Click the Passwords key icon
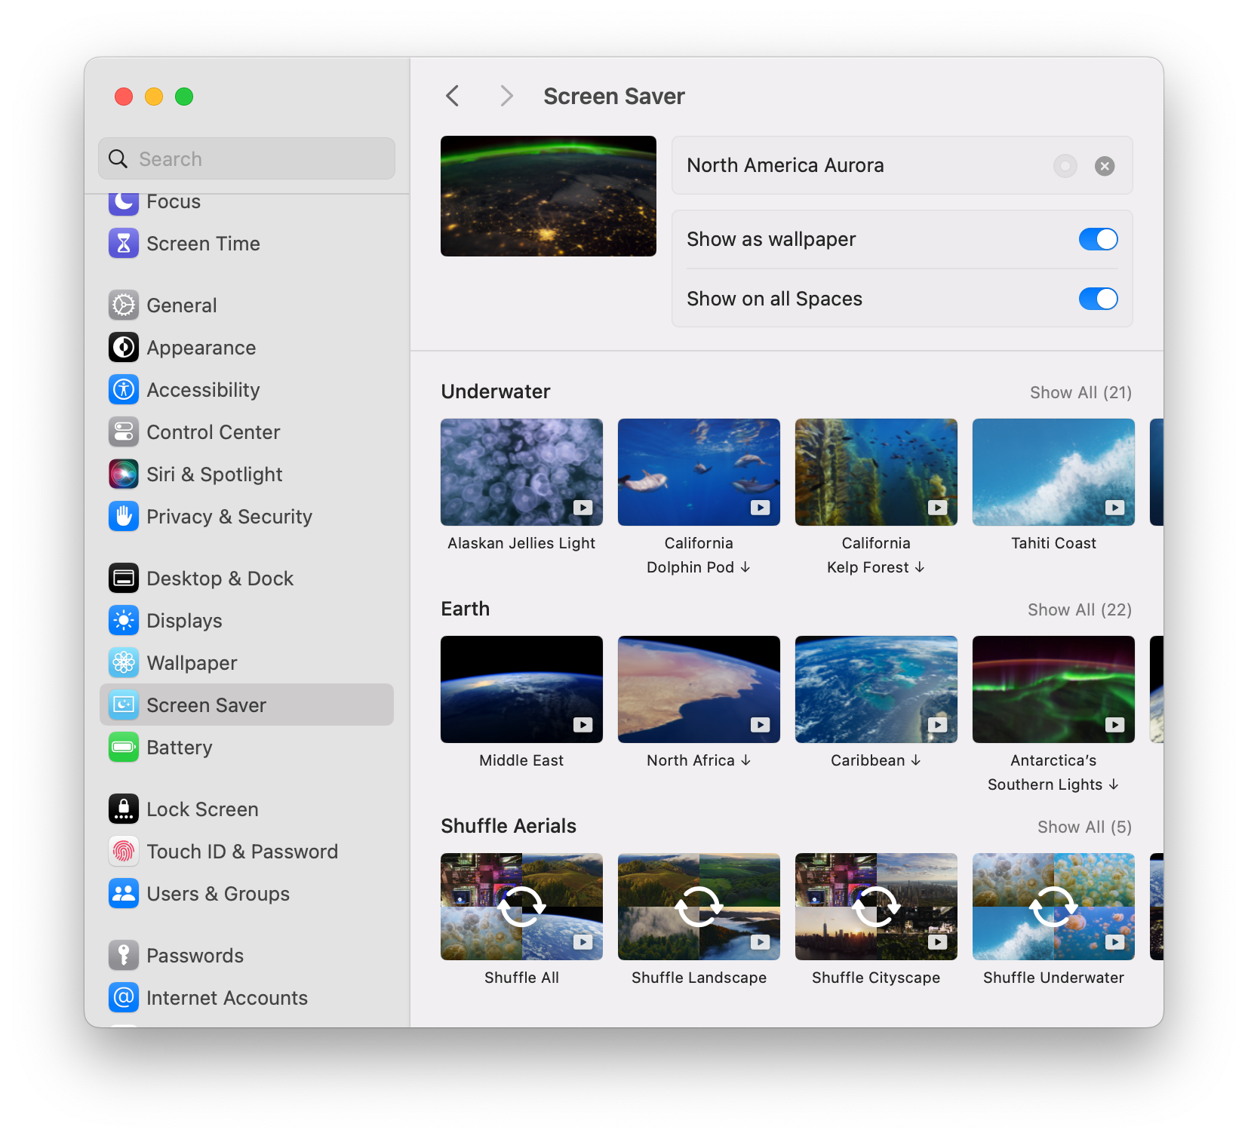This screenshot has height=1139, width=1248. (x=124, y=956)
